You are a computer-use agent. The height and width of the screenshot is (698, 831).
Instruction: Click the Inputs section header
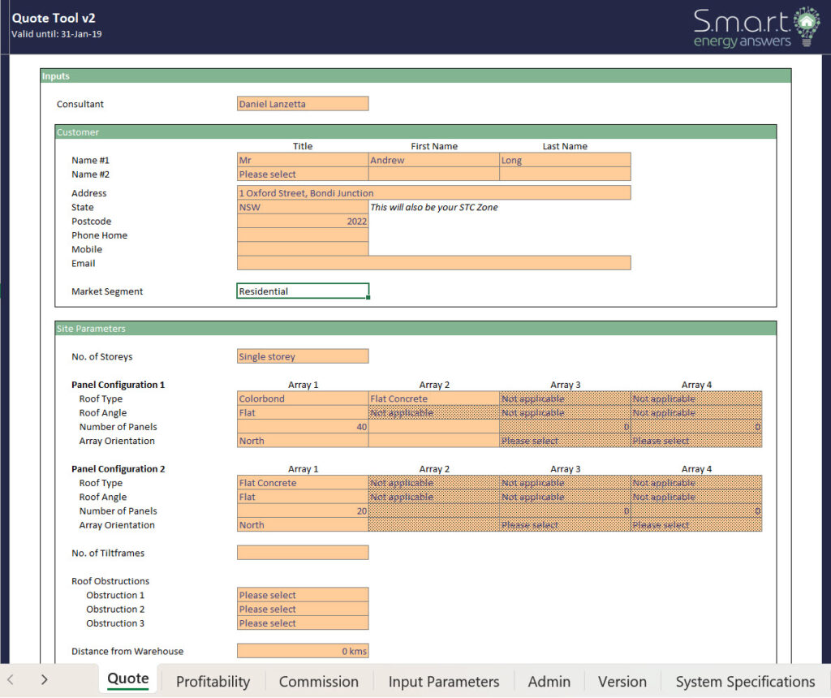point(415,75)
